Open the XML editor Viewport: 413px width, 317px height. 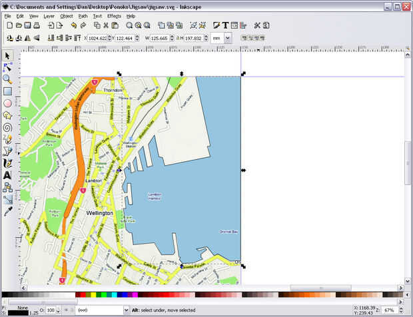[x=234, y=25]
